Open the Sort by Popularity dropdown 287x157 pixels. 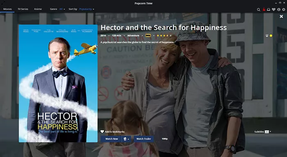(87, 9)
